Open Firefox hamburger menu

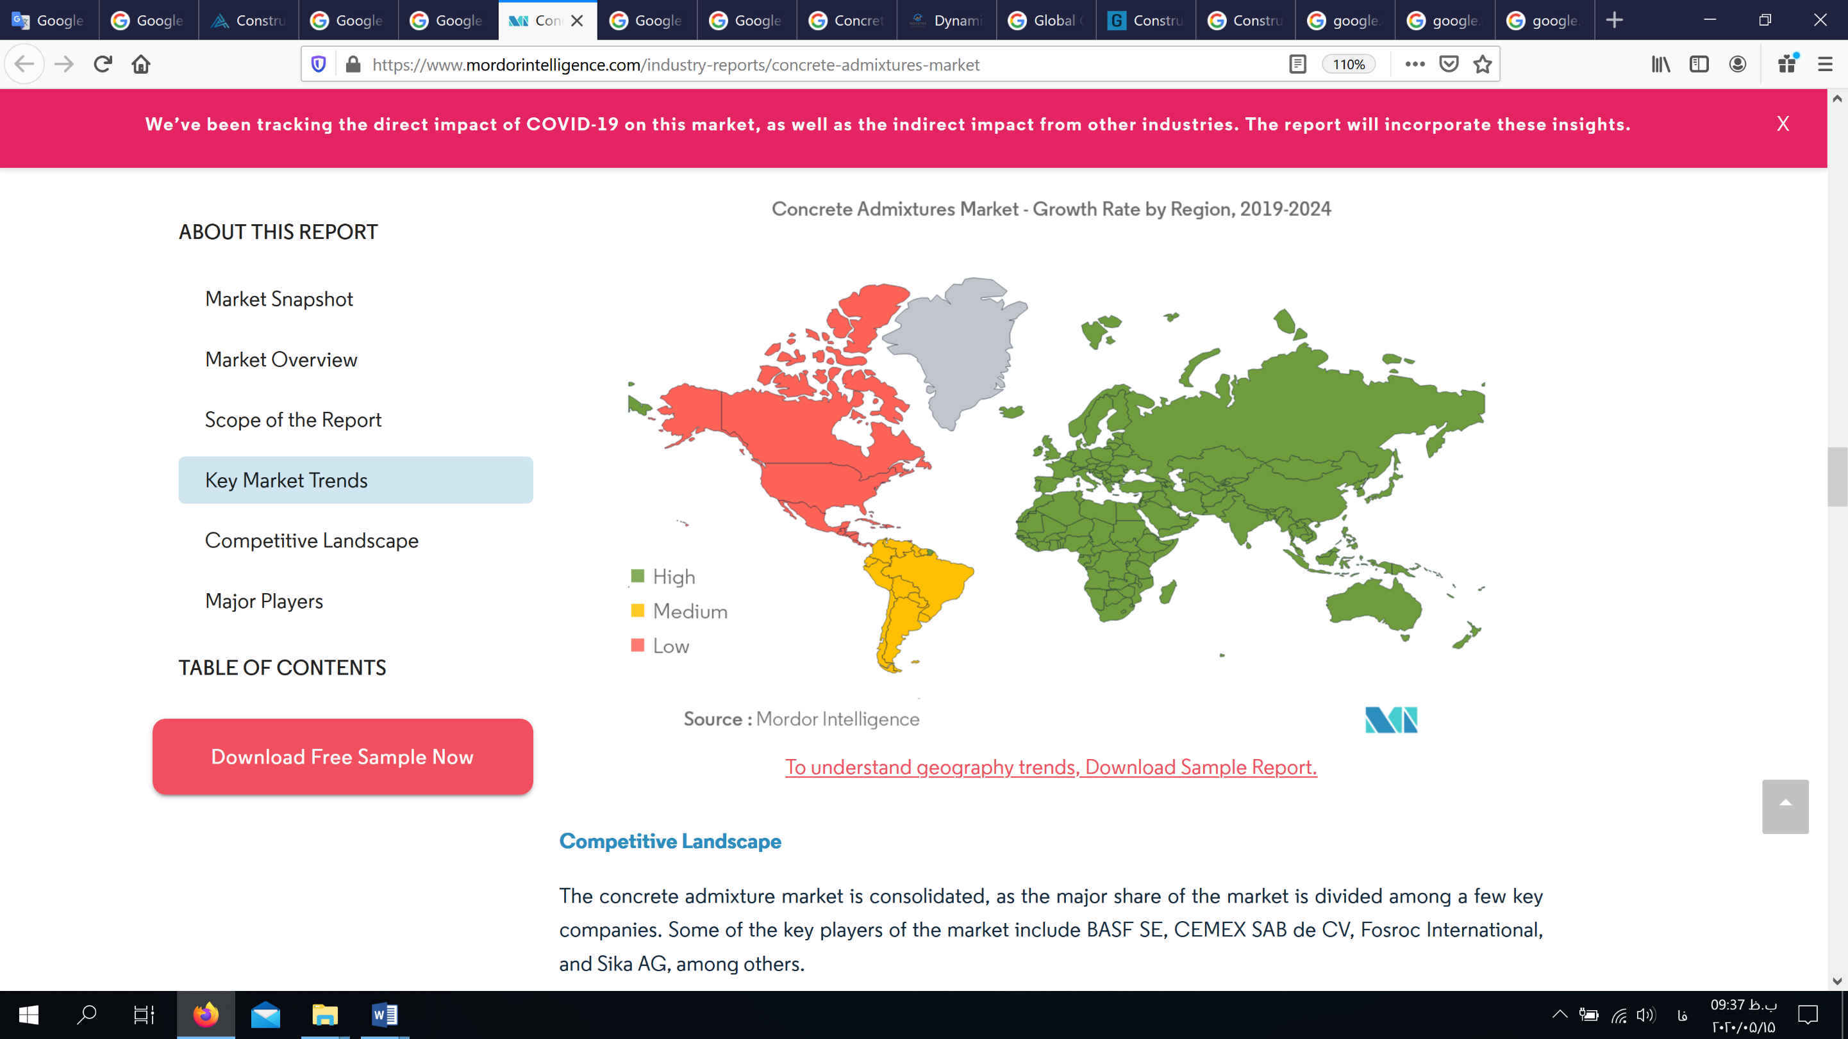(1825, 65)
